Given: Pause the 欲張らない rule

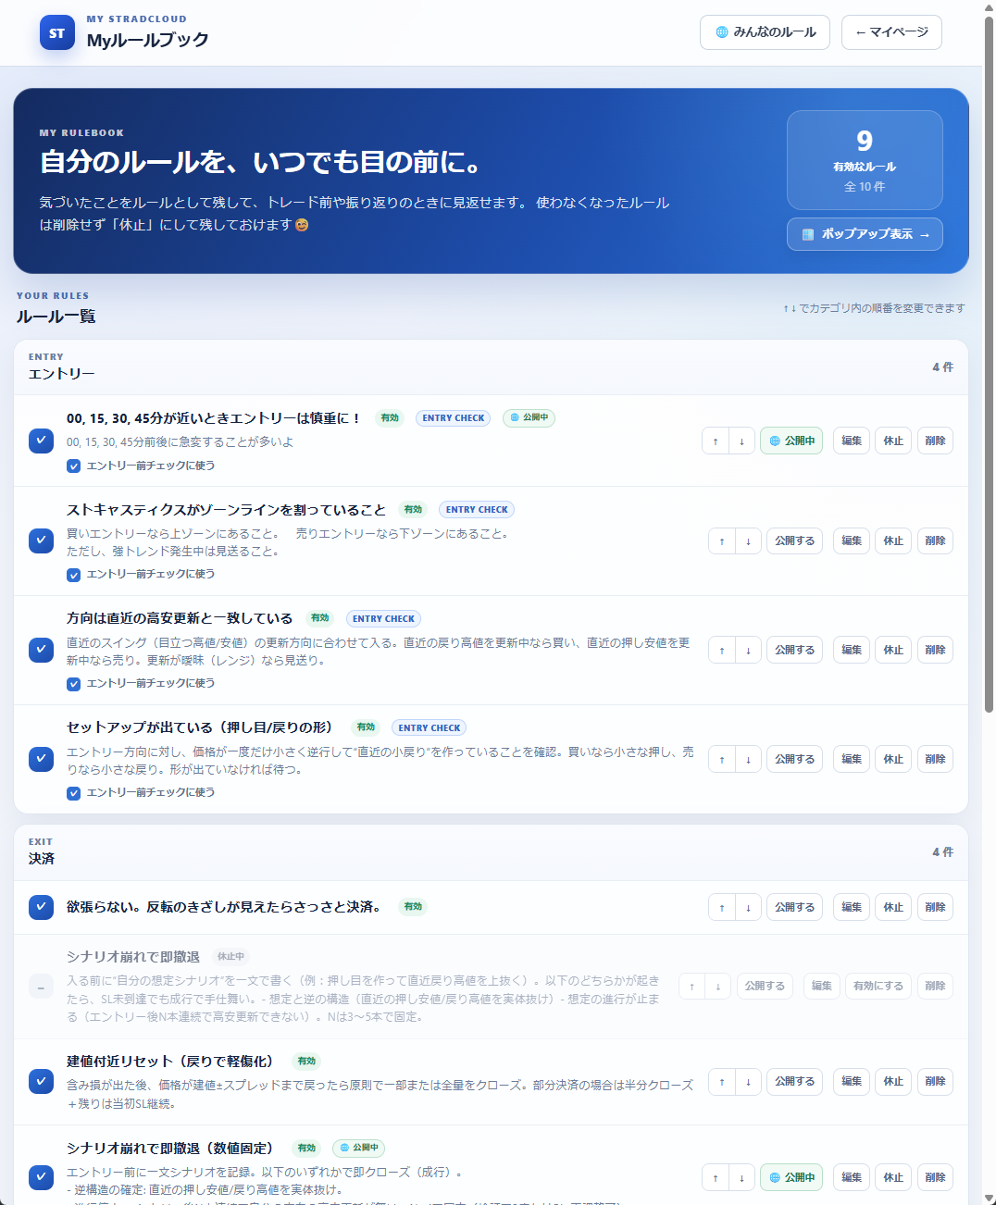Looking at the screenshot, I should pyautogui.click(x=893, y=908).
